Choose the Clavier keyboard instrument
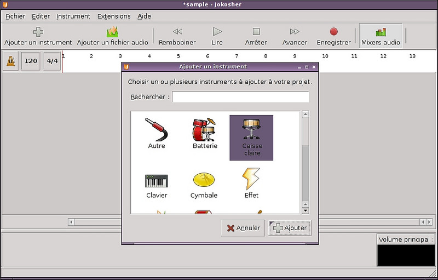The image size is (438, 280). point(156,181)
